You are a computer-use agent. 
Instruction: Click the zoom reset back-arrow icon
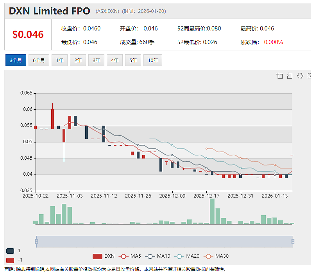coord(290,76)
